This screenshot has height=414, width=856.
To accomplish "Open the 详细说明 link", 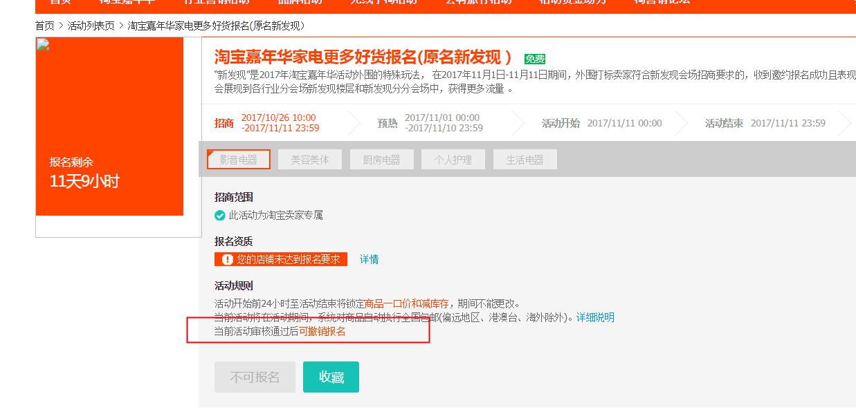I will [595, 317].
